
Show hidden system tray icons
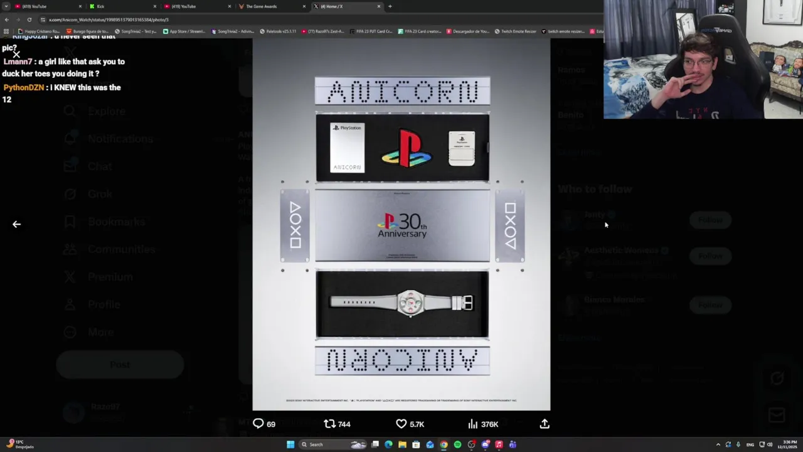click(x=718, y=444)
